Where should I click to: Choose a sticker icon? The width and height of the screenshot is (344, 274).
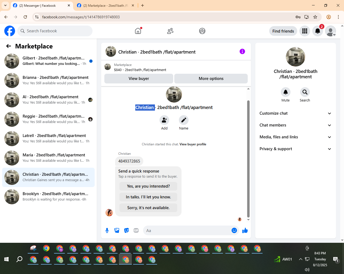126,230
